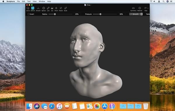Open the View menu in menu bar

(34, 1)
